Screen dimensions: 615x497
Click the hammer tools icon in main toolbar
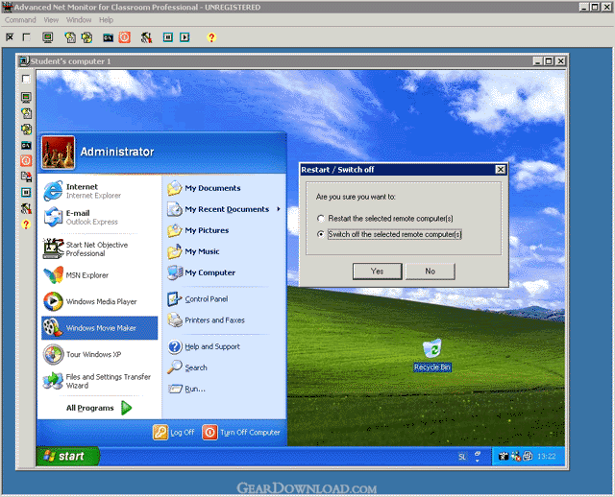coord(146,37)
